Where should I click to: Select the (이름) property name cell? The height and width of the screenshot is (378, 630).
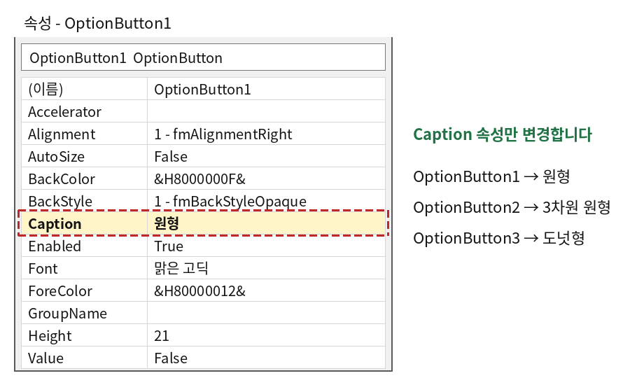coord(85,89)
